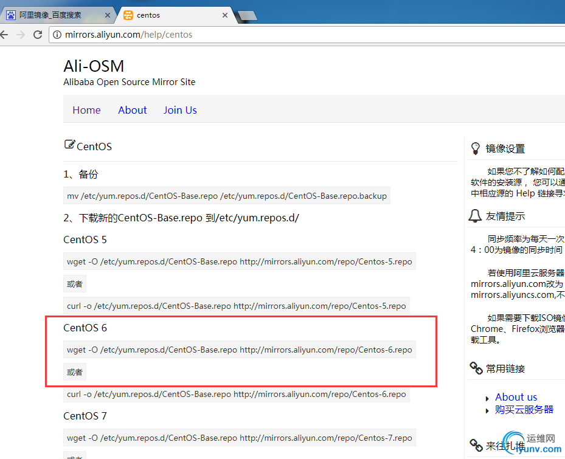Click the curl Centos-6.repo command
The height and width of the screenshot is (459, 565).
click(x=237, y=394)
